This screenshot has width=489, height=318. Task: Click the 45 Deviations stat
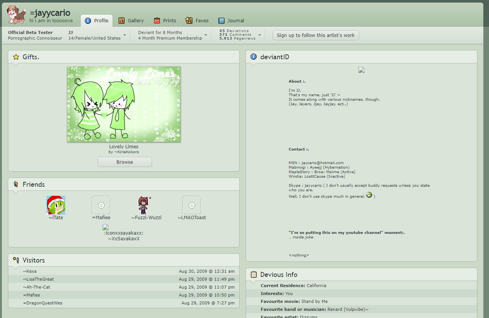coord(234,31)
